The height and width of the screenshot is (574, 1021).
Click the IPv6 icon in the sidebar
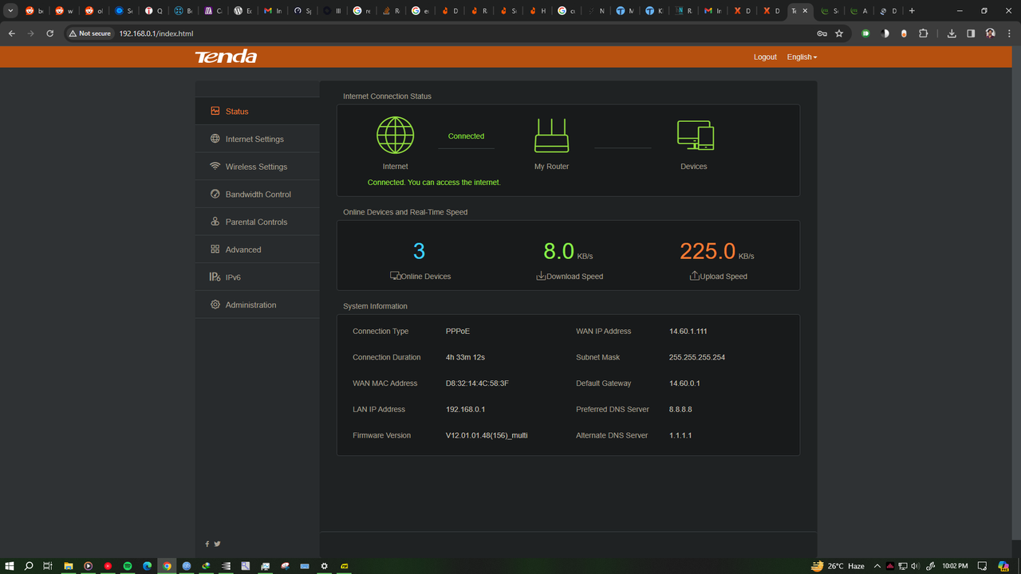pos(215,277)
